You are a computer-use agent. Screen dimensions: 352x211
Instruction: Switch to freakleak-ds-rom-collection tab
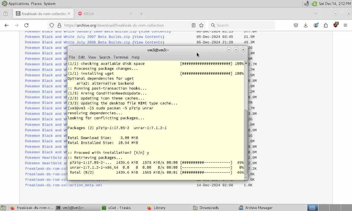tap(43, 13)
